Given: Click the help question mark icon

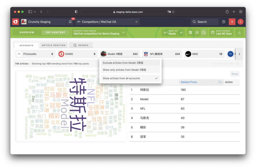Looking at the screenshot, I should click(223, 22).
